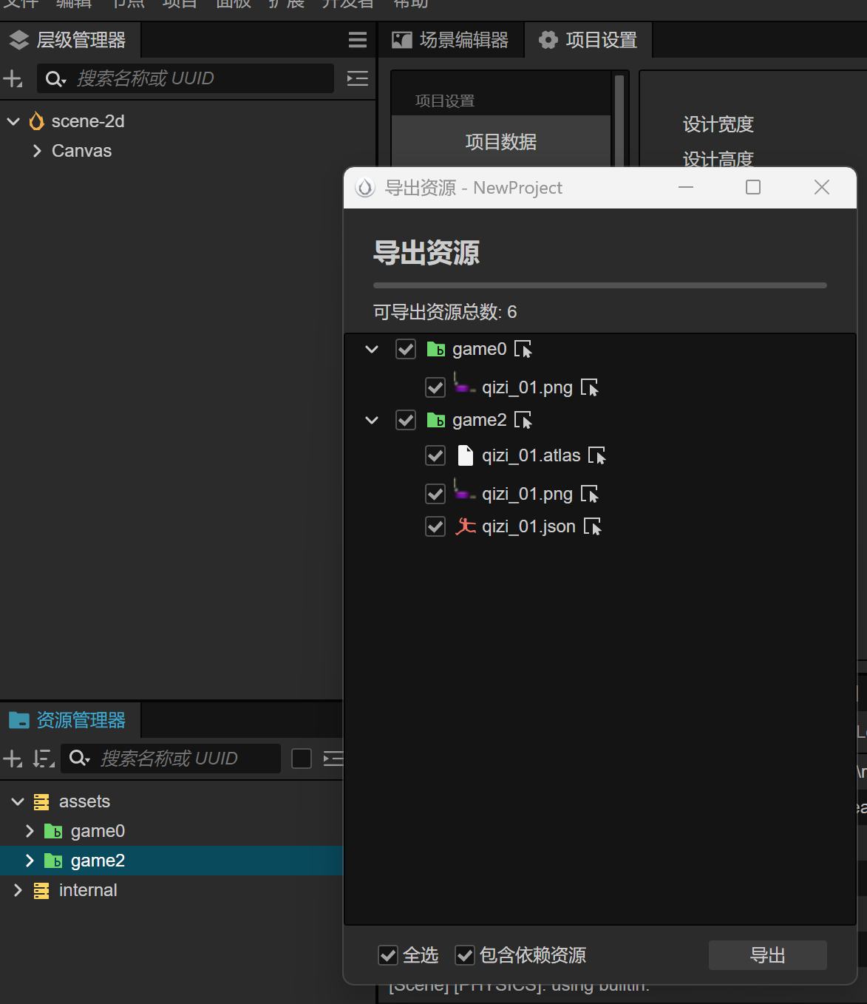The width and height of the screenshot is (867, 1004).
Task: Click the qizi_01.json spine icon
Action: pyautogui.click(x=465, y=526)
